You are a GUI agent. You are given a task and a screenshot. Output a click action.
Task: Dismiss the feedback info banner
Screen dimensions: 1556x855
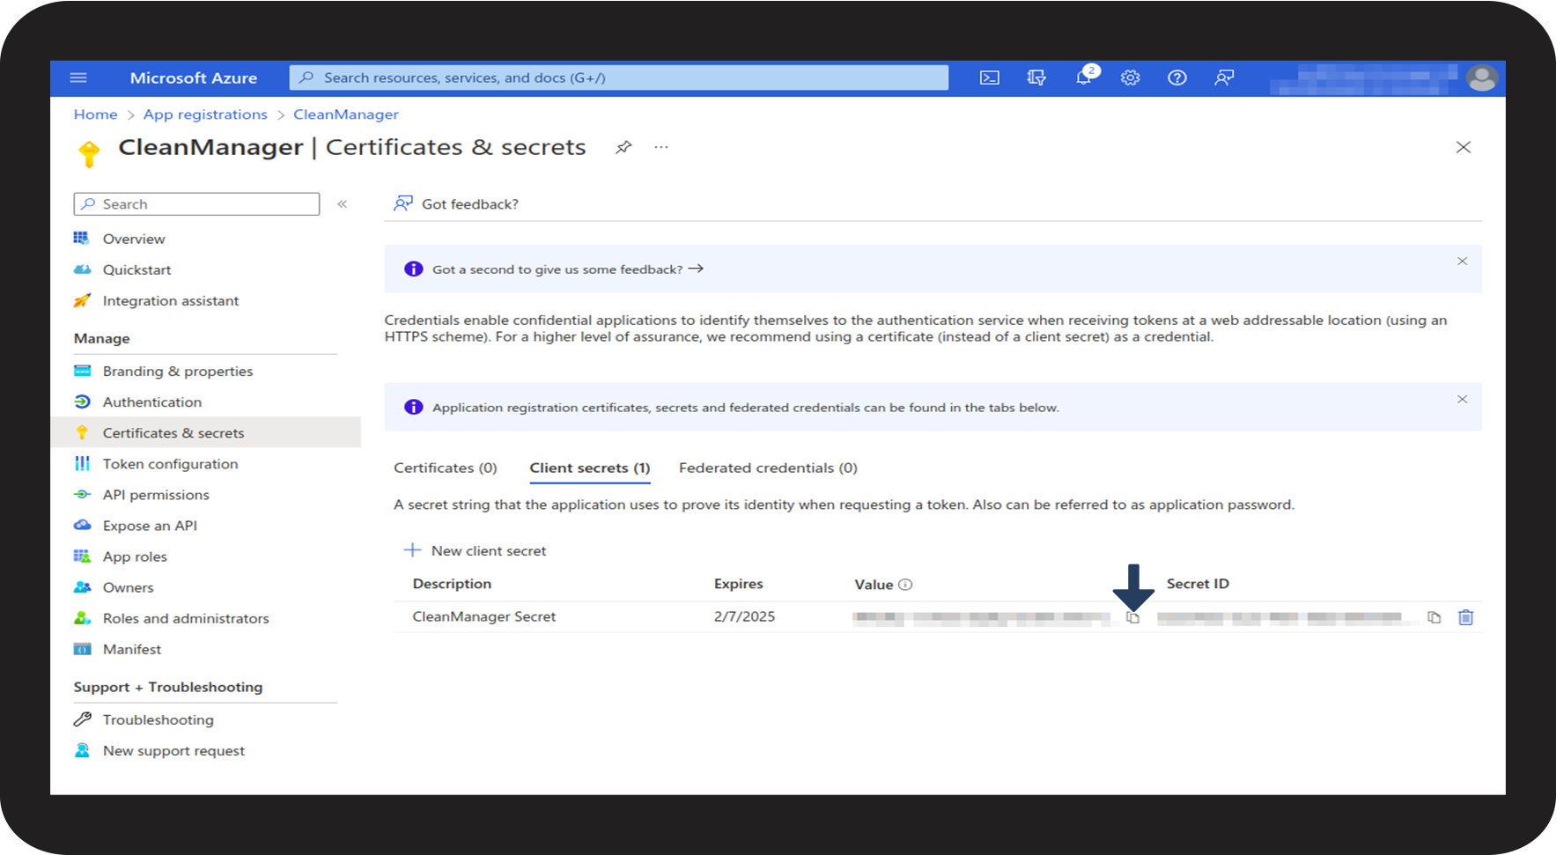click(x=1462, y=262)
